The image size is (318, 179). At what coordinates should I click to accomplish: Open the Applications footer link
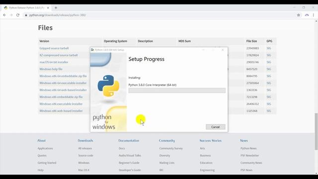[45, 148]
